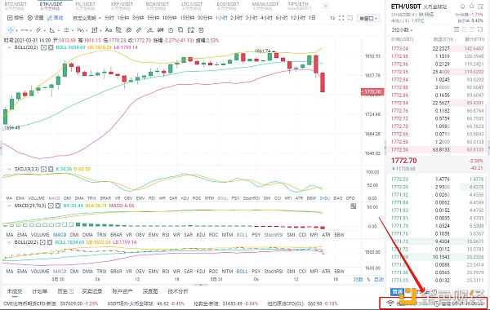The height and width of the screenshot is (310, 490).
Task: Toggle percent scale option
Action: click(x=368, y=279)
